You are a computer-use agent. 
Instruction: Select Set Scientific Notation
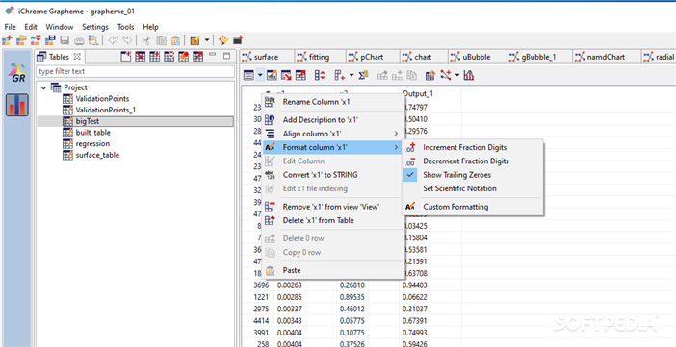(473, 188)
